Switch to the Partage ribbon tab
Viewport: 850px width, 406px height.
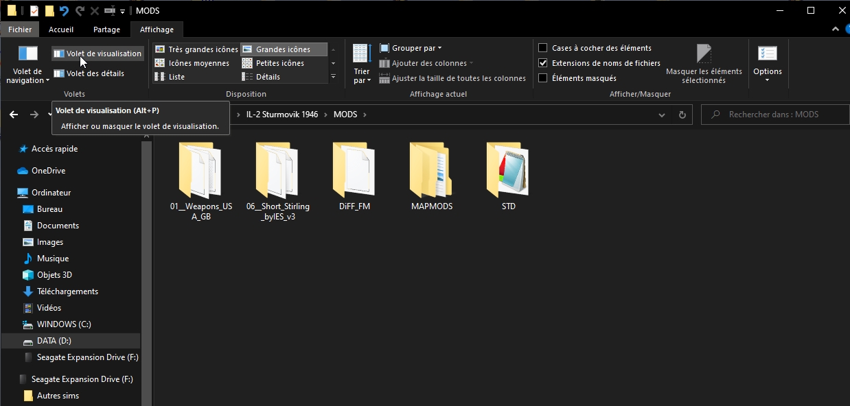click(106, 29)
